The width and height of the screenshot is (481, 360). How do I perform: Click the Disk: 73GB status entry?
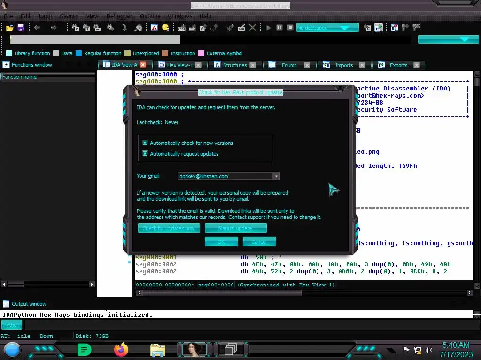(92, 336)
